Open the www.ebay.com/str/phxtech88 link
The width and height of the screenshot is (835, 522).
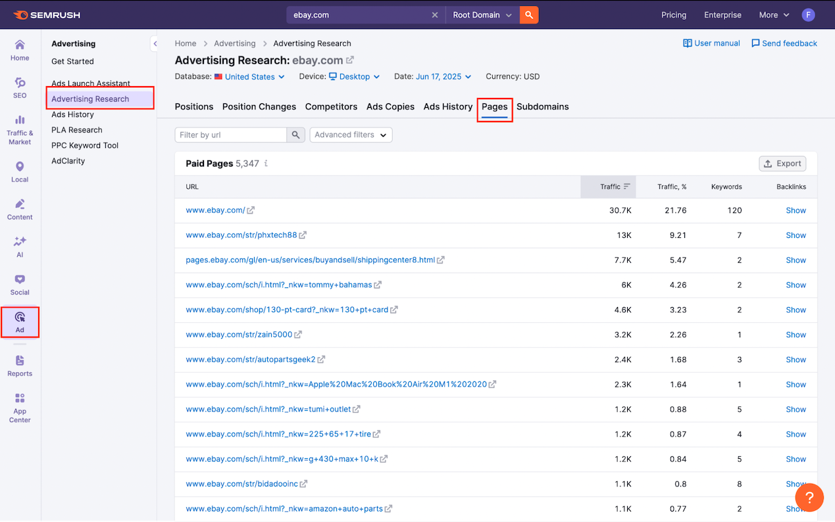tap(241, 235)
